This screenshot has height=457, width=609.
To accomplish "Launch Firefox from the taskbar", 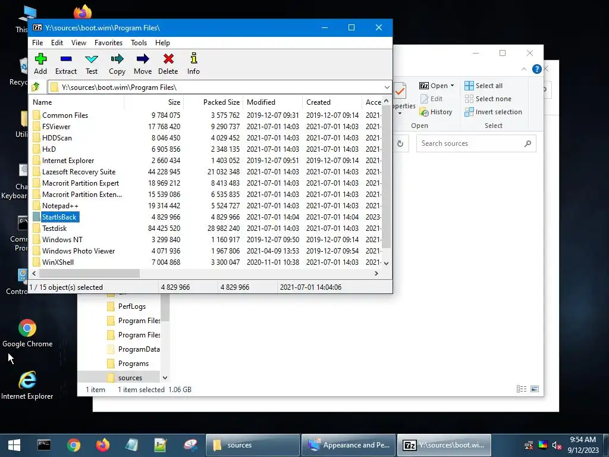I will tap(102, 445).
